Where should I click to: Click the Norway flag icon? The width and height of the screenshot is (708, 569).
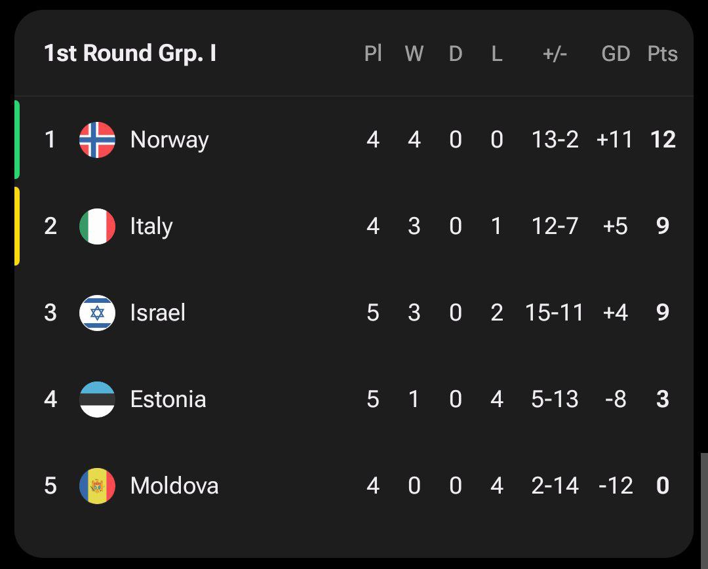coord(97,140)
